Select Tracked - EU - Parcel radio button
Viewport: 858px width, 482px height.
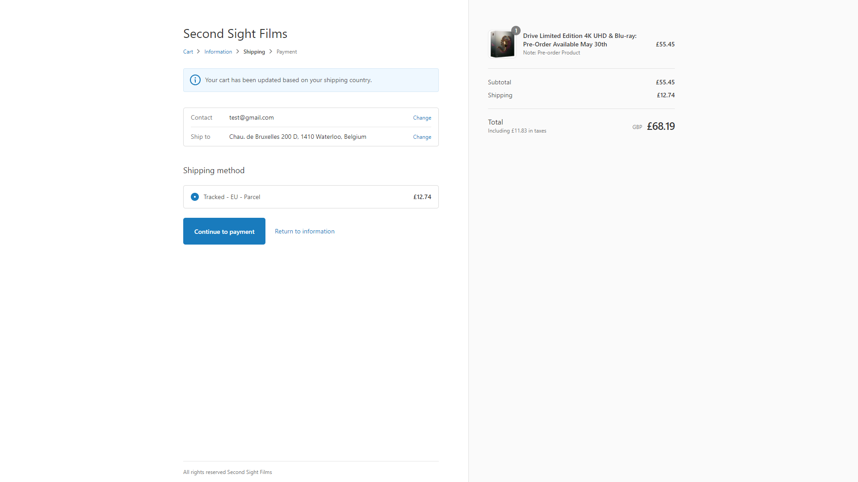pyautogui.click(x=195, y=197)
